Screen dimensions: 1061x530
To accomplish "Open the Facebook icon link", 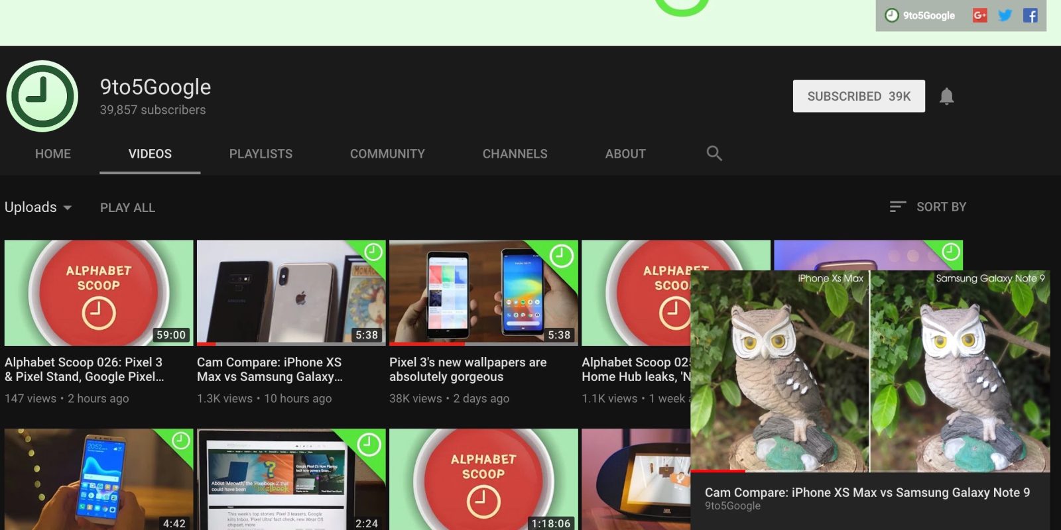I will [1030, 15].
